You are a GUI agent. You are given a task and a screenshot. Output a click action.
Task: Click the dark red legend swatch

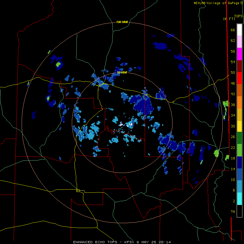pyautogui.click(x=239, y=66)
